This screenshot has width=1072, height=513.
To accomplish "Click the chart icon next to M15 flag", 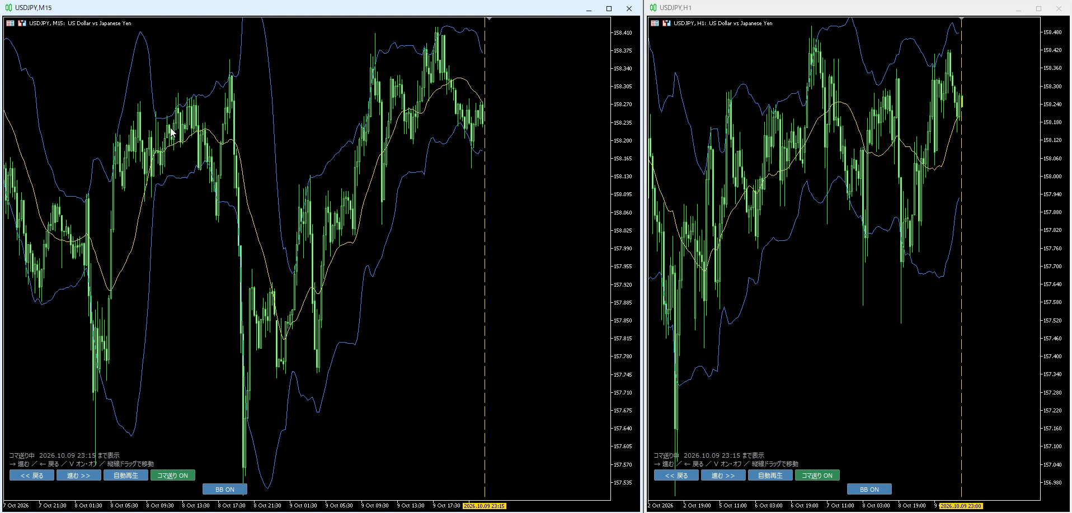I will [x=22, y=23].
